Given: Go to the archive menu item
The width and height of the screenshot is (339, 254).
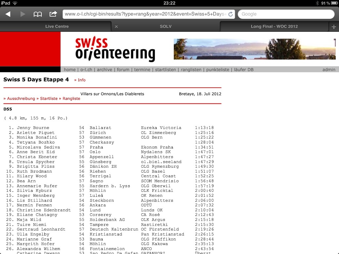Looking at the screenshot, I should point(105,69).
